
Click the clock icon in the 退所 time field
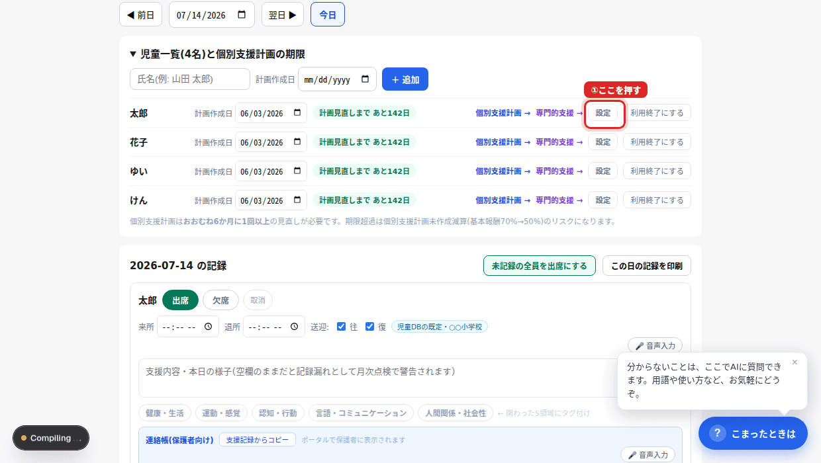(294, 327)
